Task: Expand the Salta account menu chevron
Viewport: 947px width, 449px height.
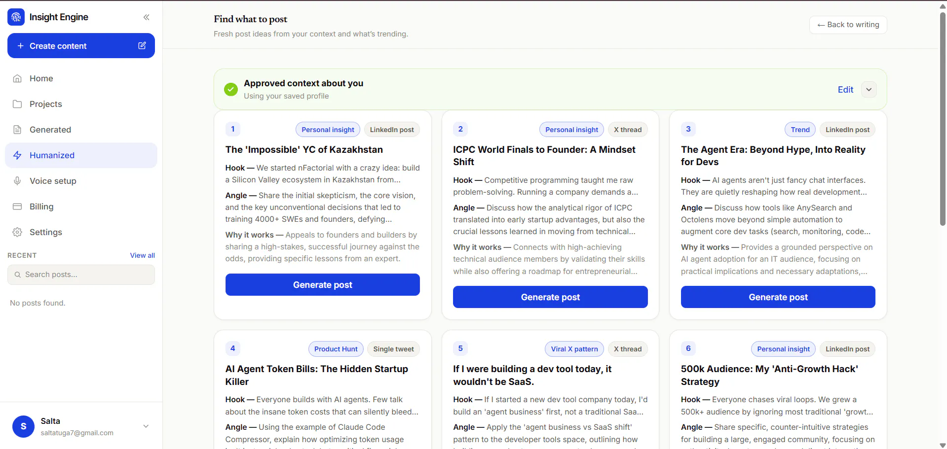Action: 146,426
